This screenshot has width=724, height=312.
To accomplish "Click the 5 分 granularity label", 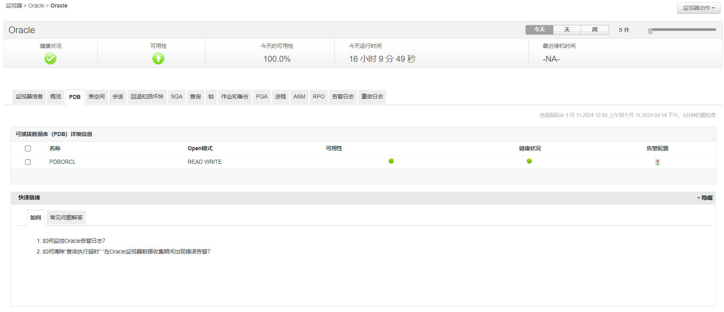I will pos(624,30).
